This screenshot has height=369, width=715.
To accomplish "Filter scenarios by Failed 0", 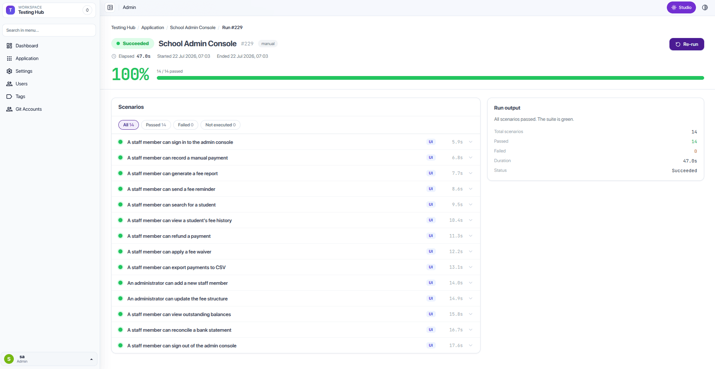I will [186, 125].
